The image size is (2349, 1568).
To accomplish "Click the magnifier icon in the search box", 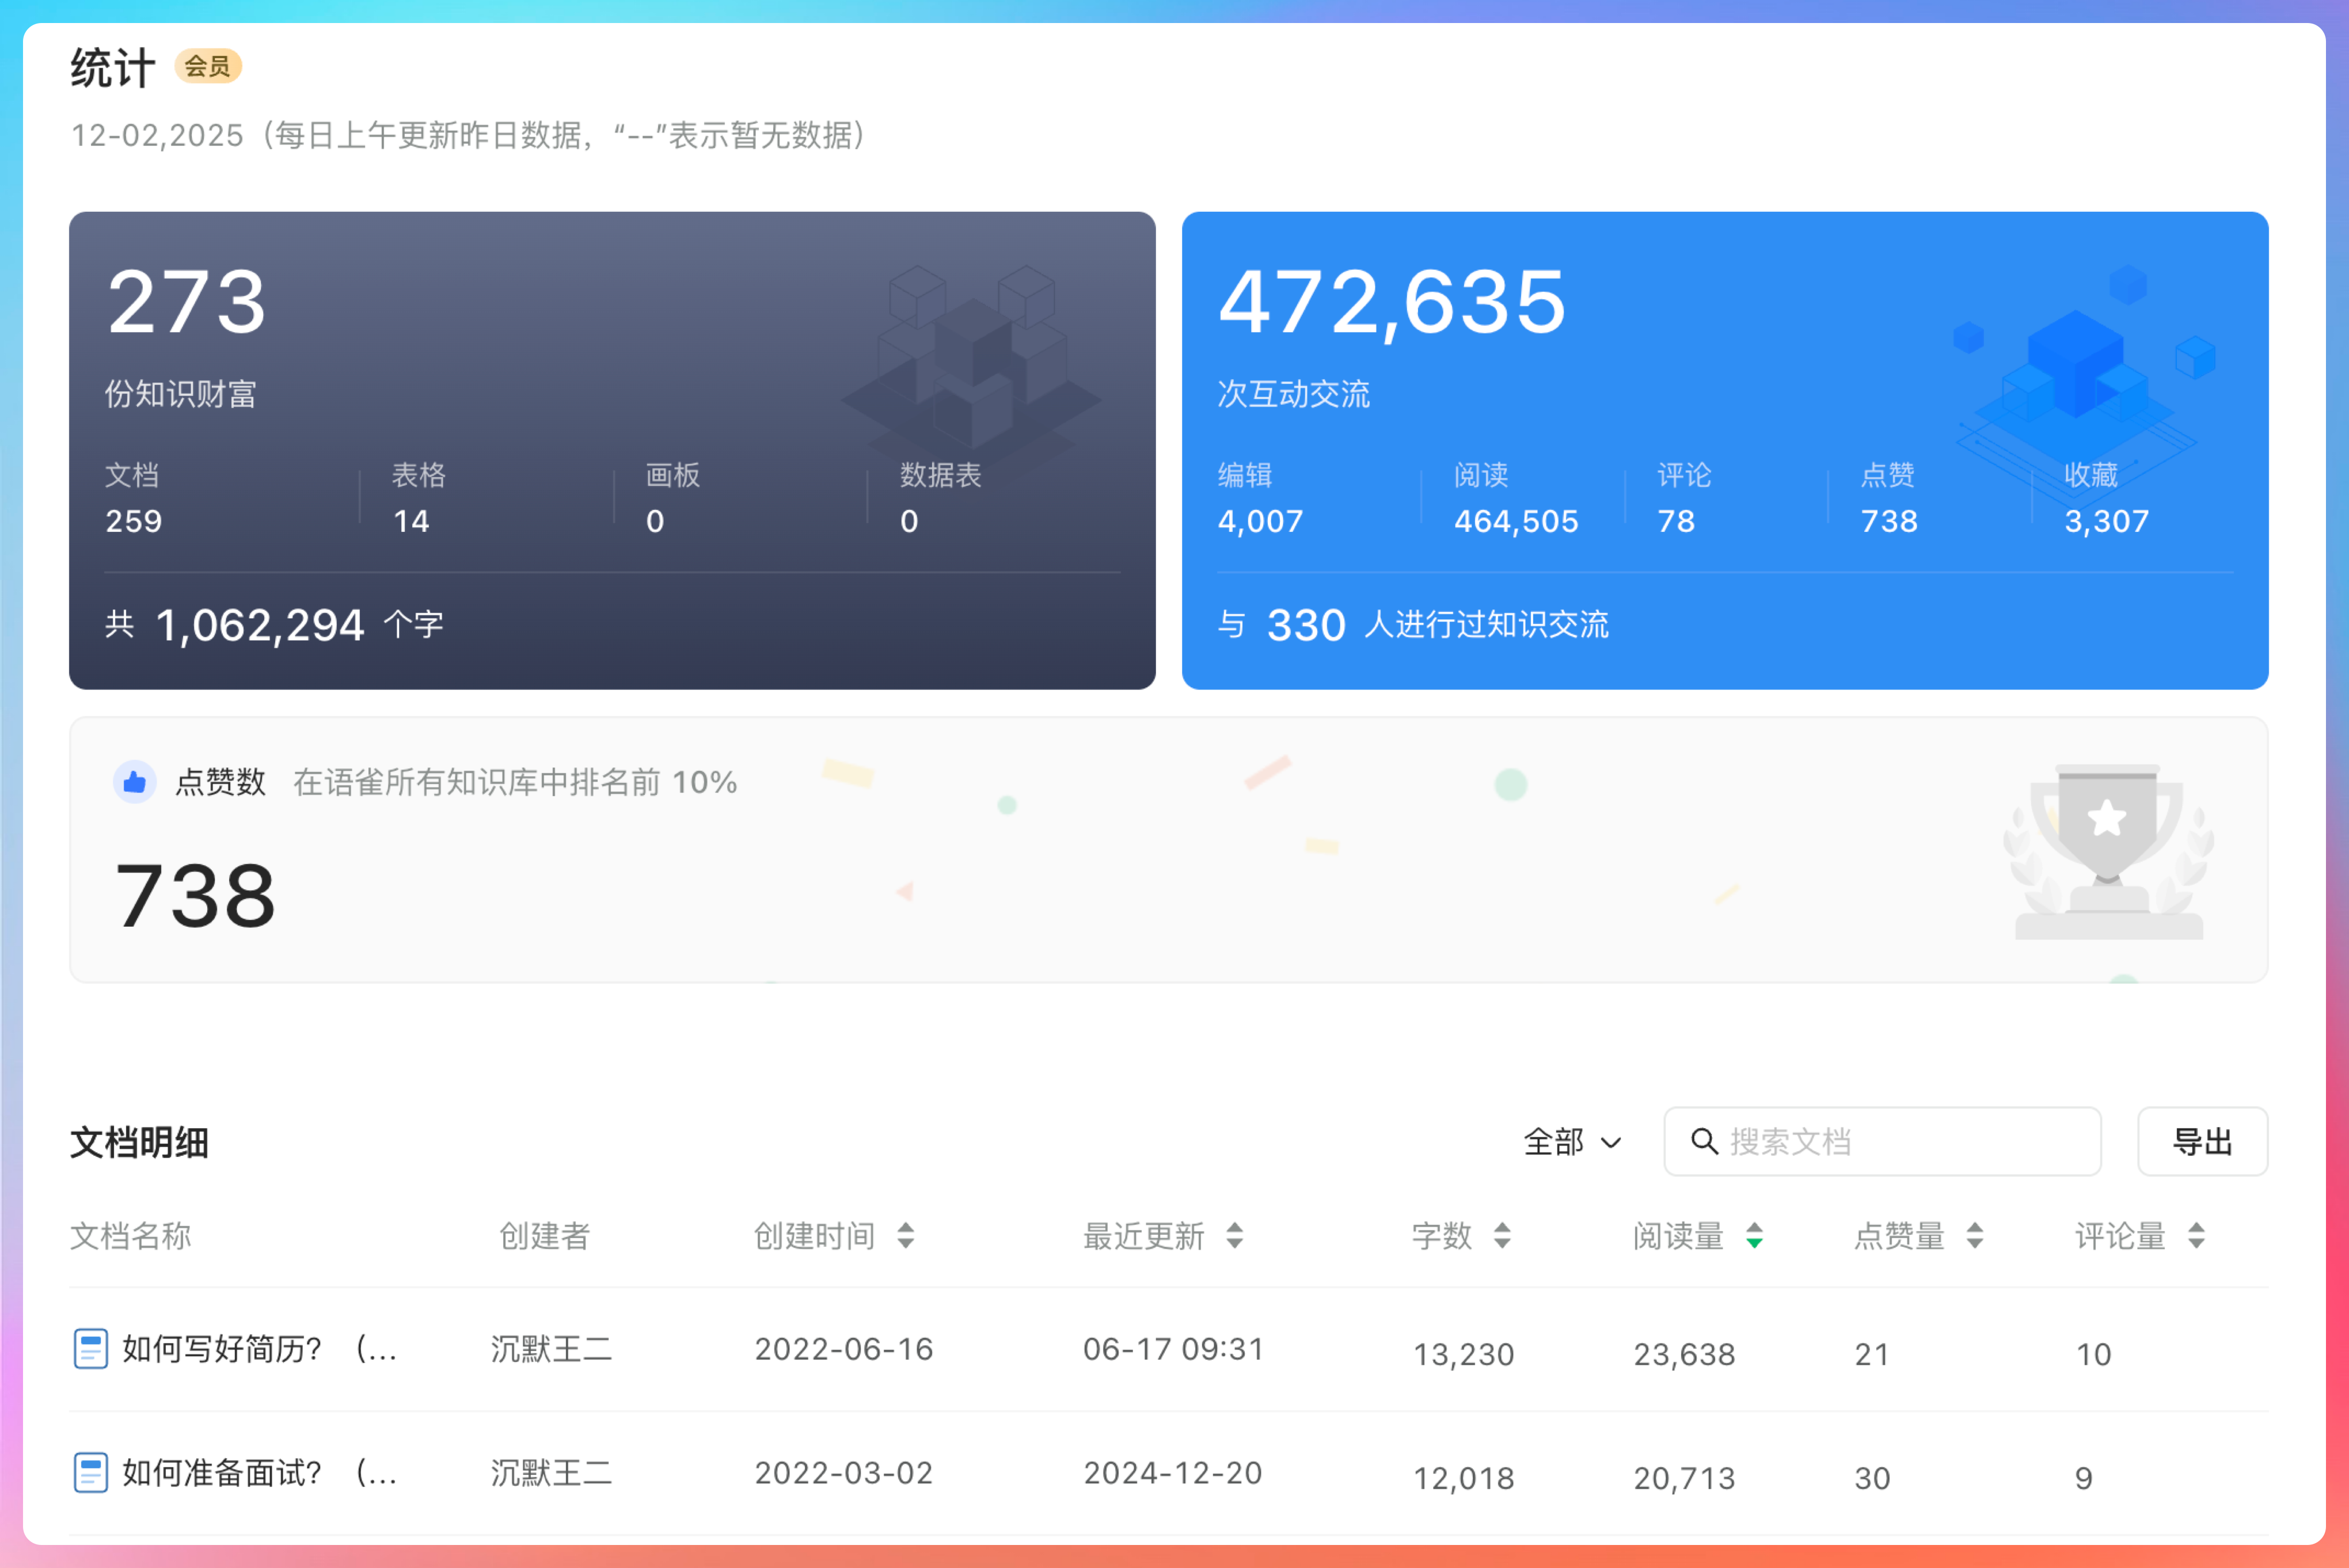I will click(1705, 1141).
